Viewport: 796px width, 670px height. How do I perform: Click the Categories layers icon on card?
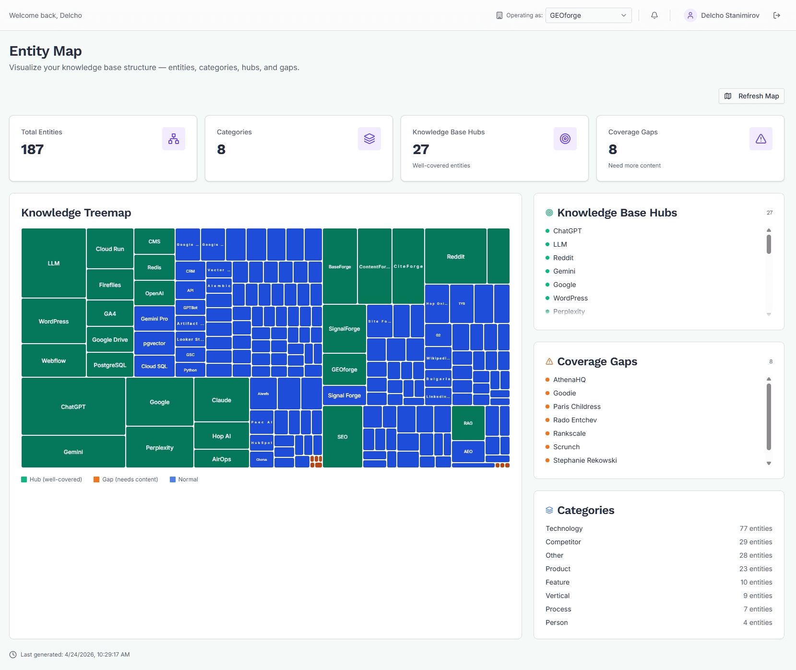369,139
